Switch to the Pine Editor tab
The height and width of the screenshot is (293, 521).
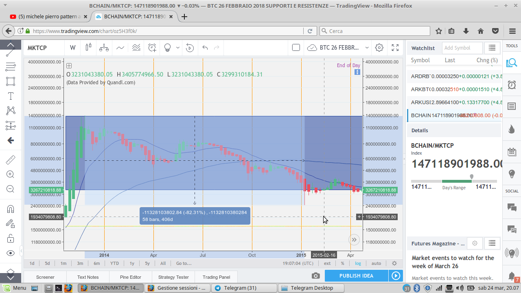(x=131, y=277)
